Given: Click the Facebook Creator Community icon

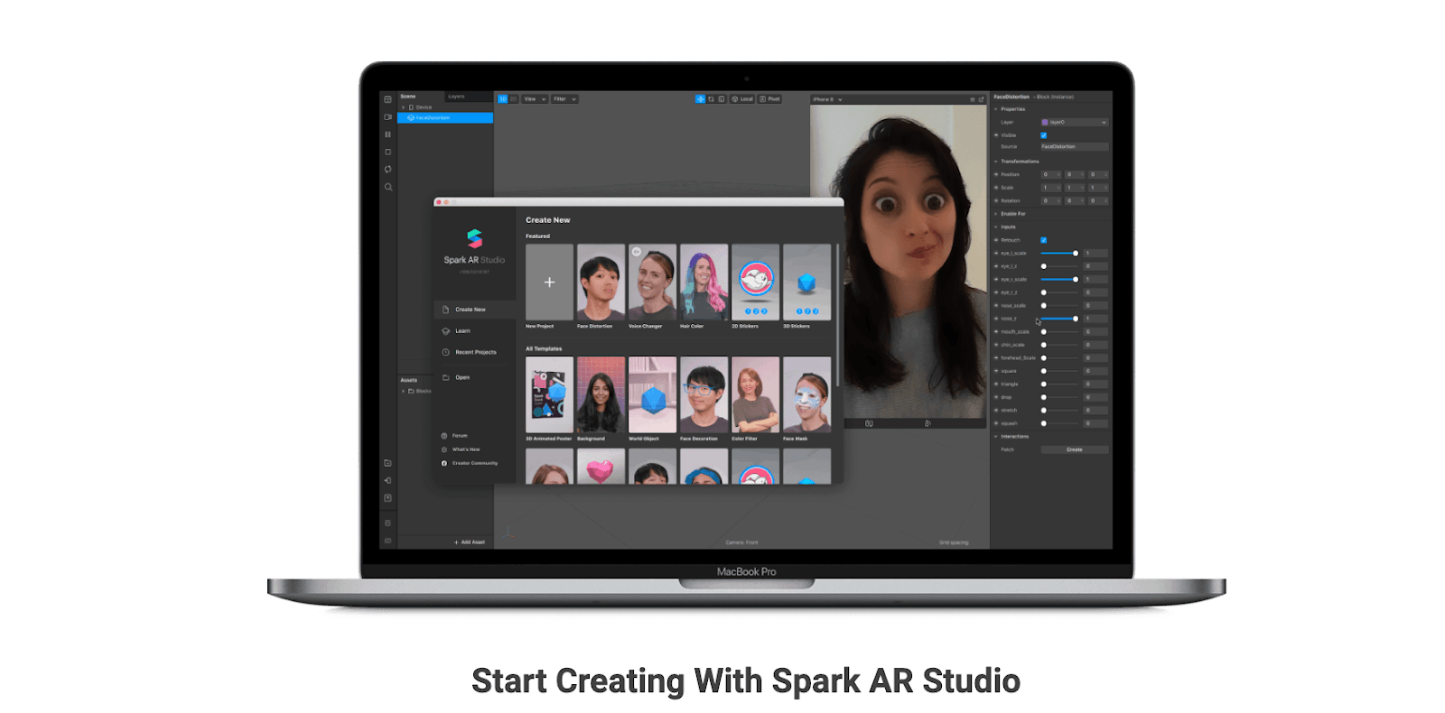Looking at the screenshot, I should click(x=444, y=463).
